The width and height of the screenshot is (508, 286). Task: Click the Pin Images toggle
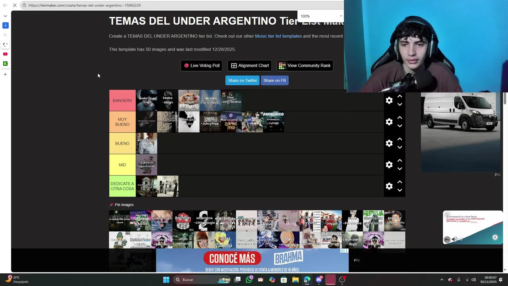tap(121, 205)
